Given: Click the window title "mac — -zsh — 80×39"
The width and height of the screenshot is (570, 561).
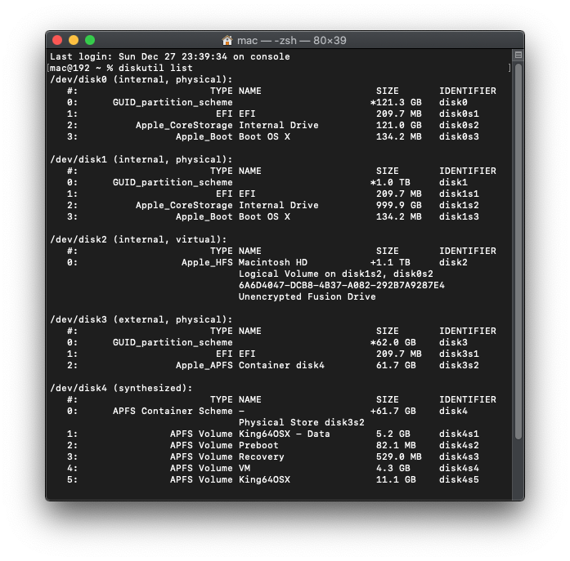Looking at the screenshot, I should point(292,40).
